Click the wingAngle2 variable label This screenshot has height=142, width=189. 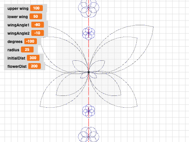(x=19, y=34)
